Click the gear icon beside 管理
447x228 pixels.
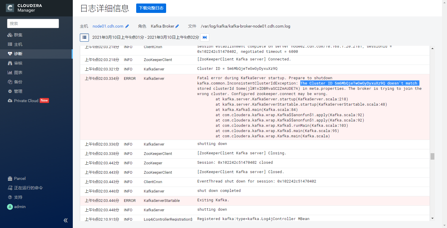click(x=10, y=91)
